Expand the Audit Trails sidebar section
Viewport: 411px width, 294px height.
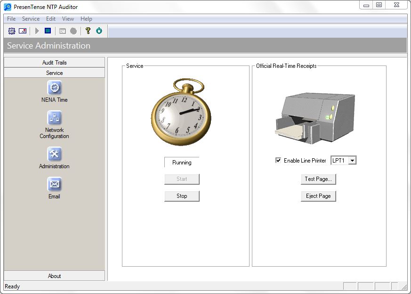coord(55,63)
